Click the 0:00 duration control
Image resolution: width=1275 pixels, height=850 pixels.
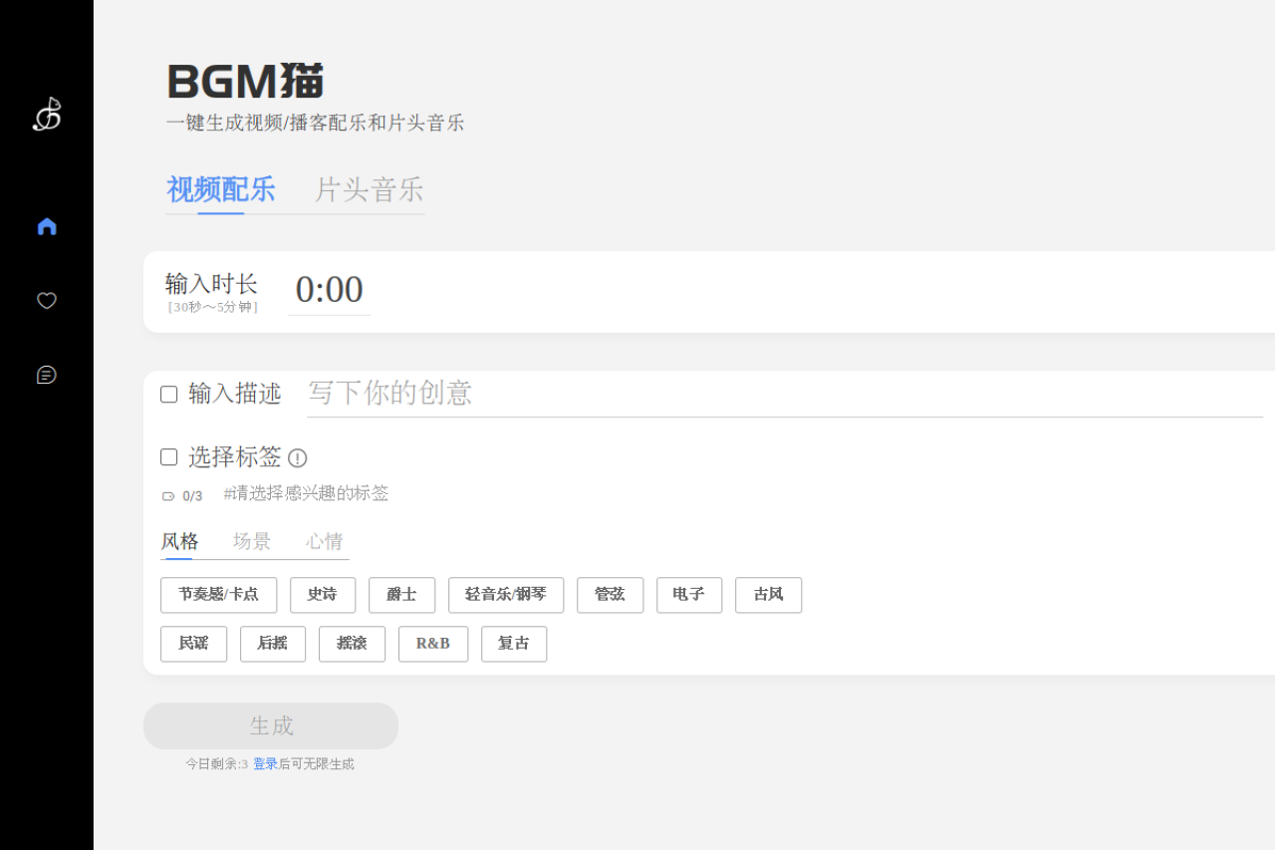click(x=329, y=290)
